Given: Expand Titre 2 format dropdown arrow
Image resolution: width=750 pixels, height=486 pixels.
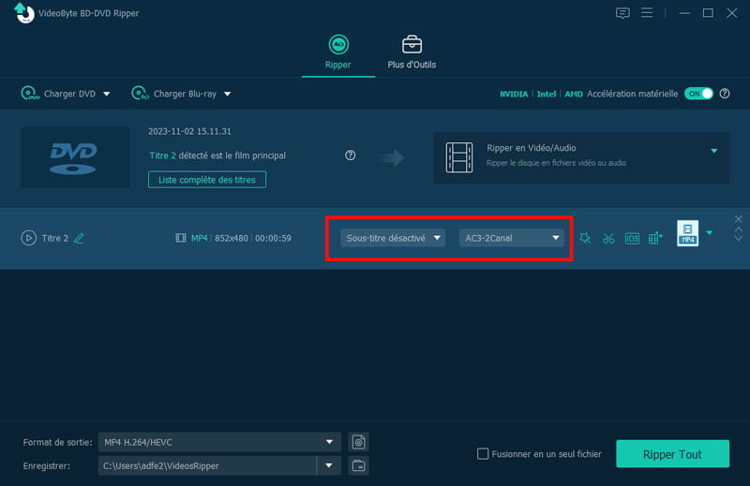Looking at the screenshot, I should [710, 233].
